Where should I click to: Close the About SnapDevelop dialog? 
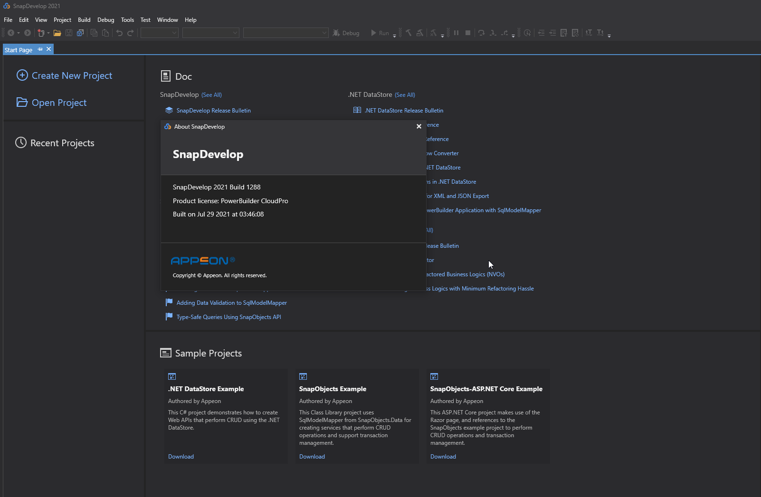tap(419, 126)
